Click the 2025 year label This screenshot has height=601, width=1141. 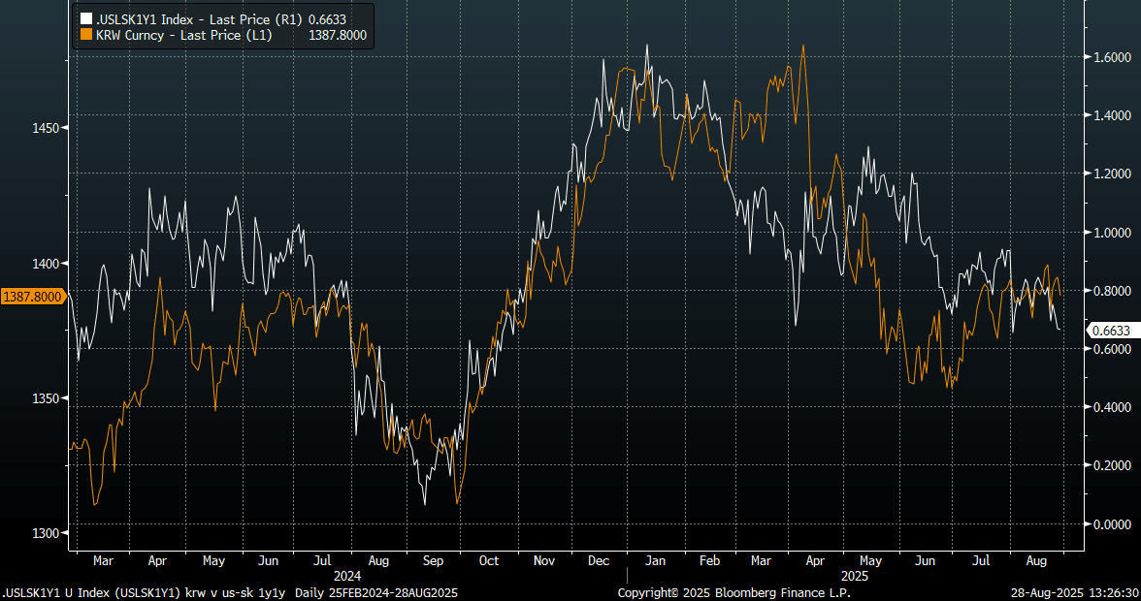click(x=856, y=575)
